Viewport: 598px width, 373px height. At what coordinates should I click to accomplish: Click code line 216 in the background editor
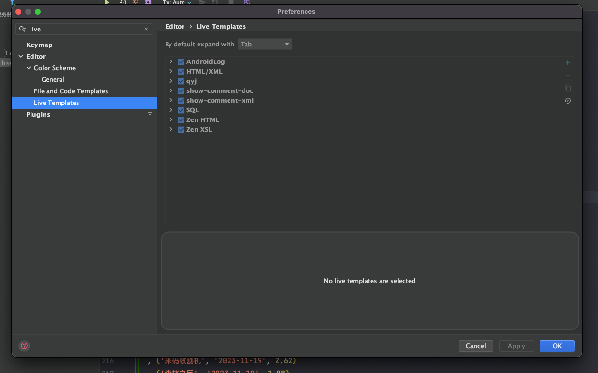[223, 361]
